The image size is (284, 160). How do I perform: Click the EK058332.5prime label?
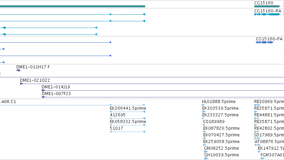pyautogui.click(x=128, y=122)
